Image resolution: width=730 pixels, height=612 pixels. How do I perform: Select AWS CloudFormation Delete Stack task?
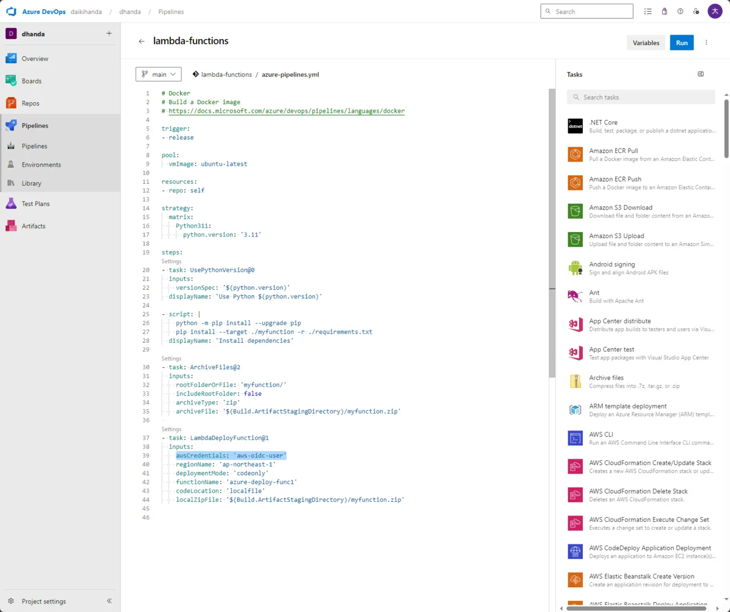click(641, 495)
